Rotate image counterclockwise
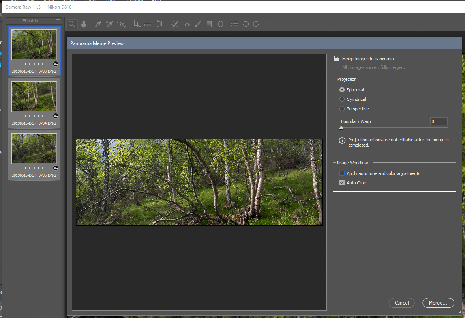 246,24
